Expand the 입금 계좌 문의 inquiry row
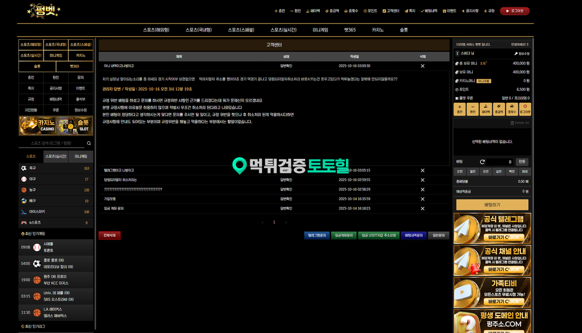This screenshot has width=582, height=333. (114, 208)
